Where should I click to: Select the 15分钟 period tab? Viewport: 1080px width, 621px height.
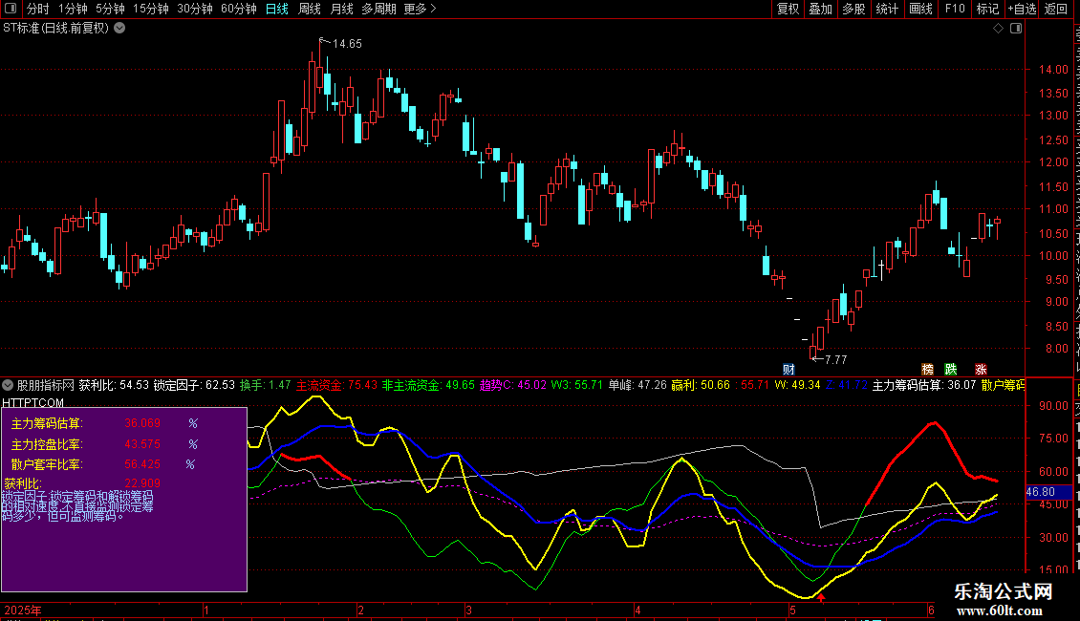(x=151, y=9)
